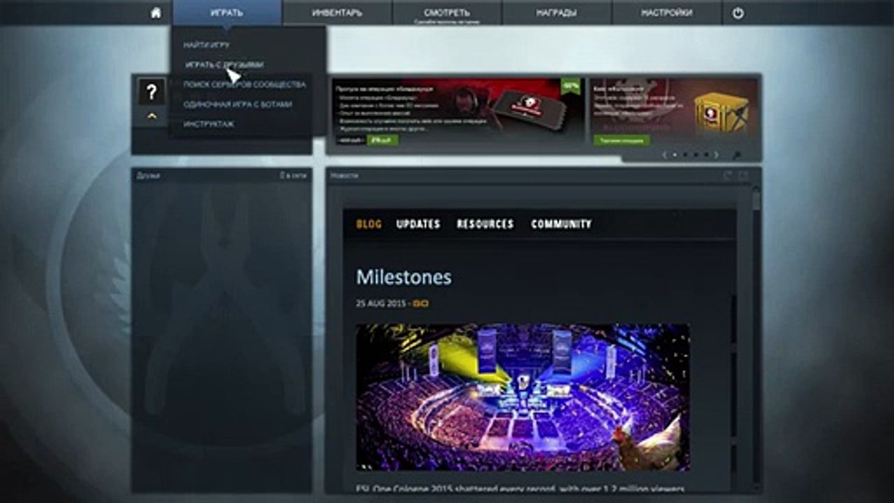894x503 pixels.
Task: Open the Milestones blog post title
Action: coord(404,277)
